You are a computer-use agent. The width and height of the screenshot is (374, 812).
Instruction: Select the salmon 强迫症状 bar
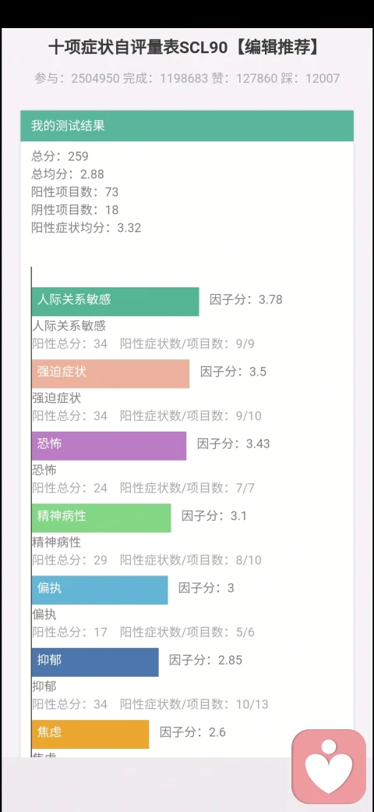(x=111, y=373)
